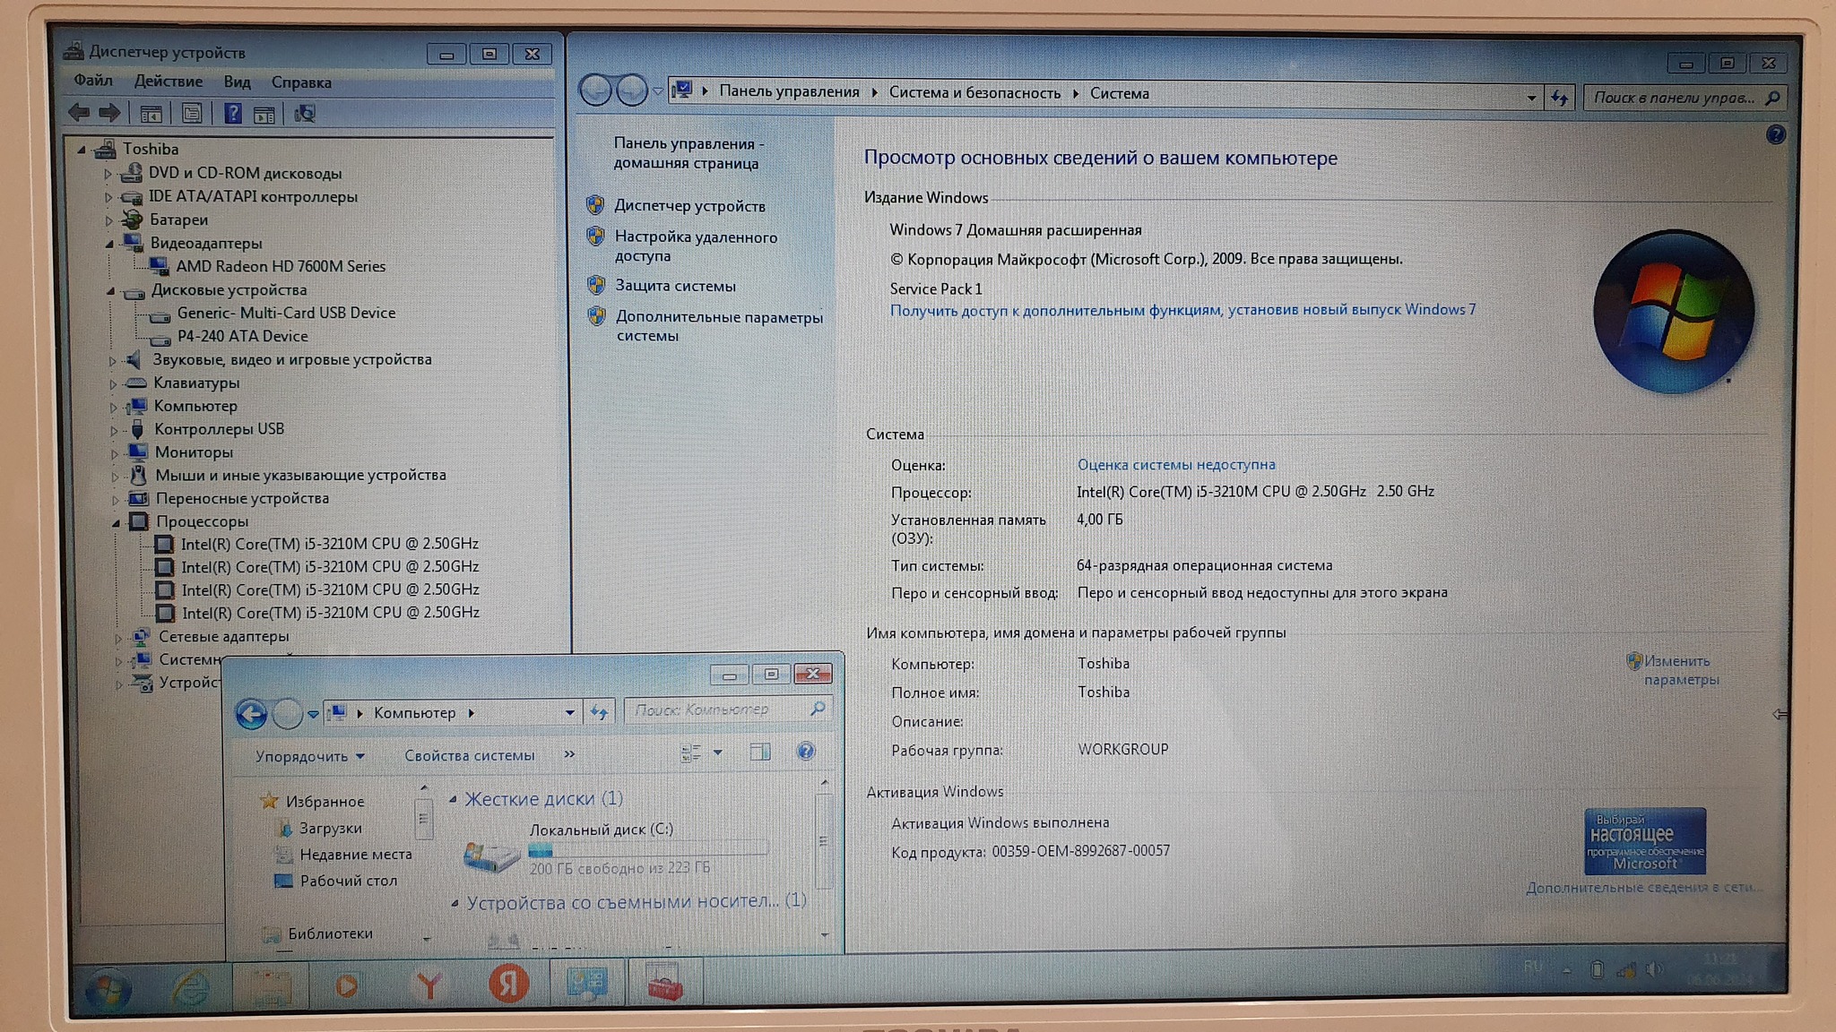Toggle the preview pane icon in Explorer
The width and height of the screenshot is (1836, 1032).
(x=759, y=752)
